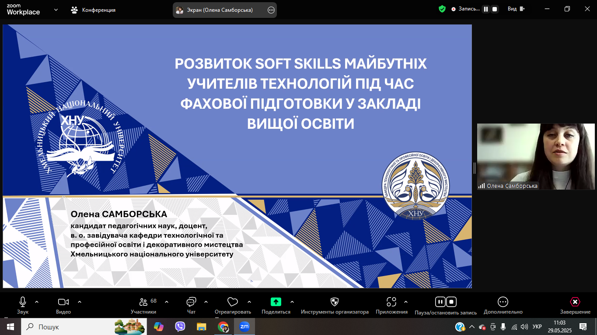Mute the microphone via Звук button

pyautogui.click(x=22, y=301)
